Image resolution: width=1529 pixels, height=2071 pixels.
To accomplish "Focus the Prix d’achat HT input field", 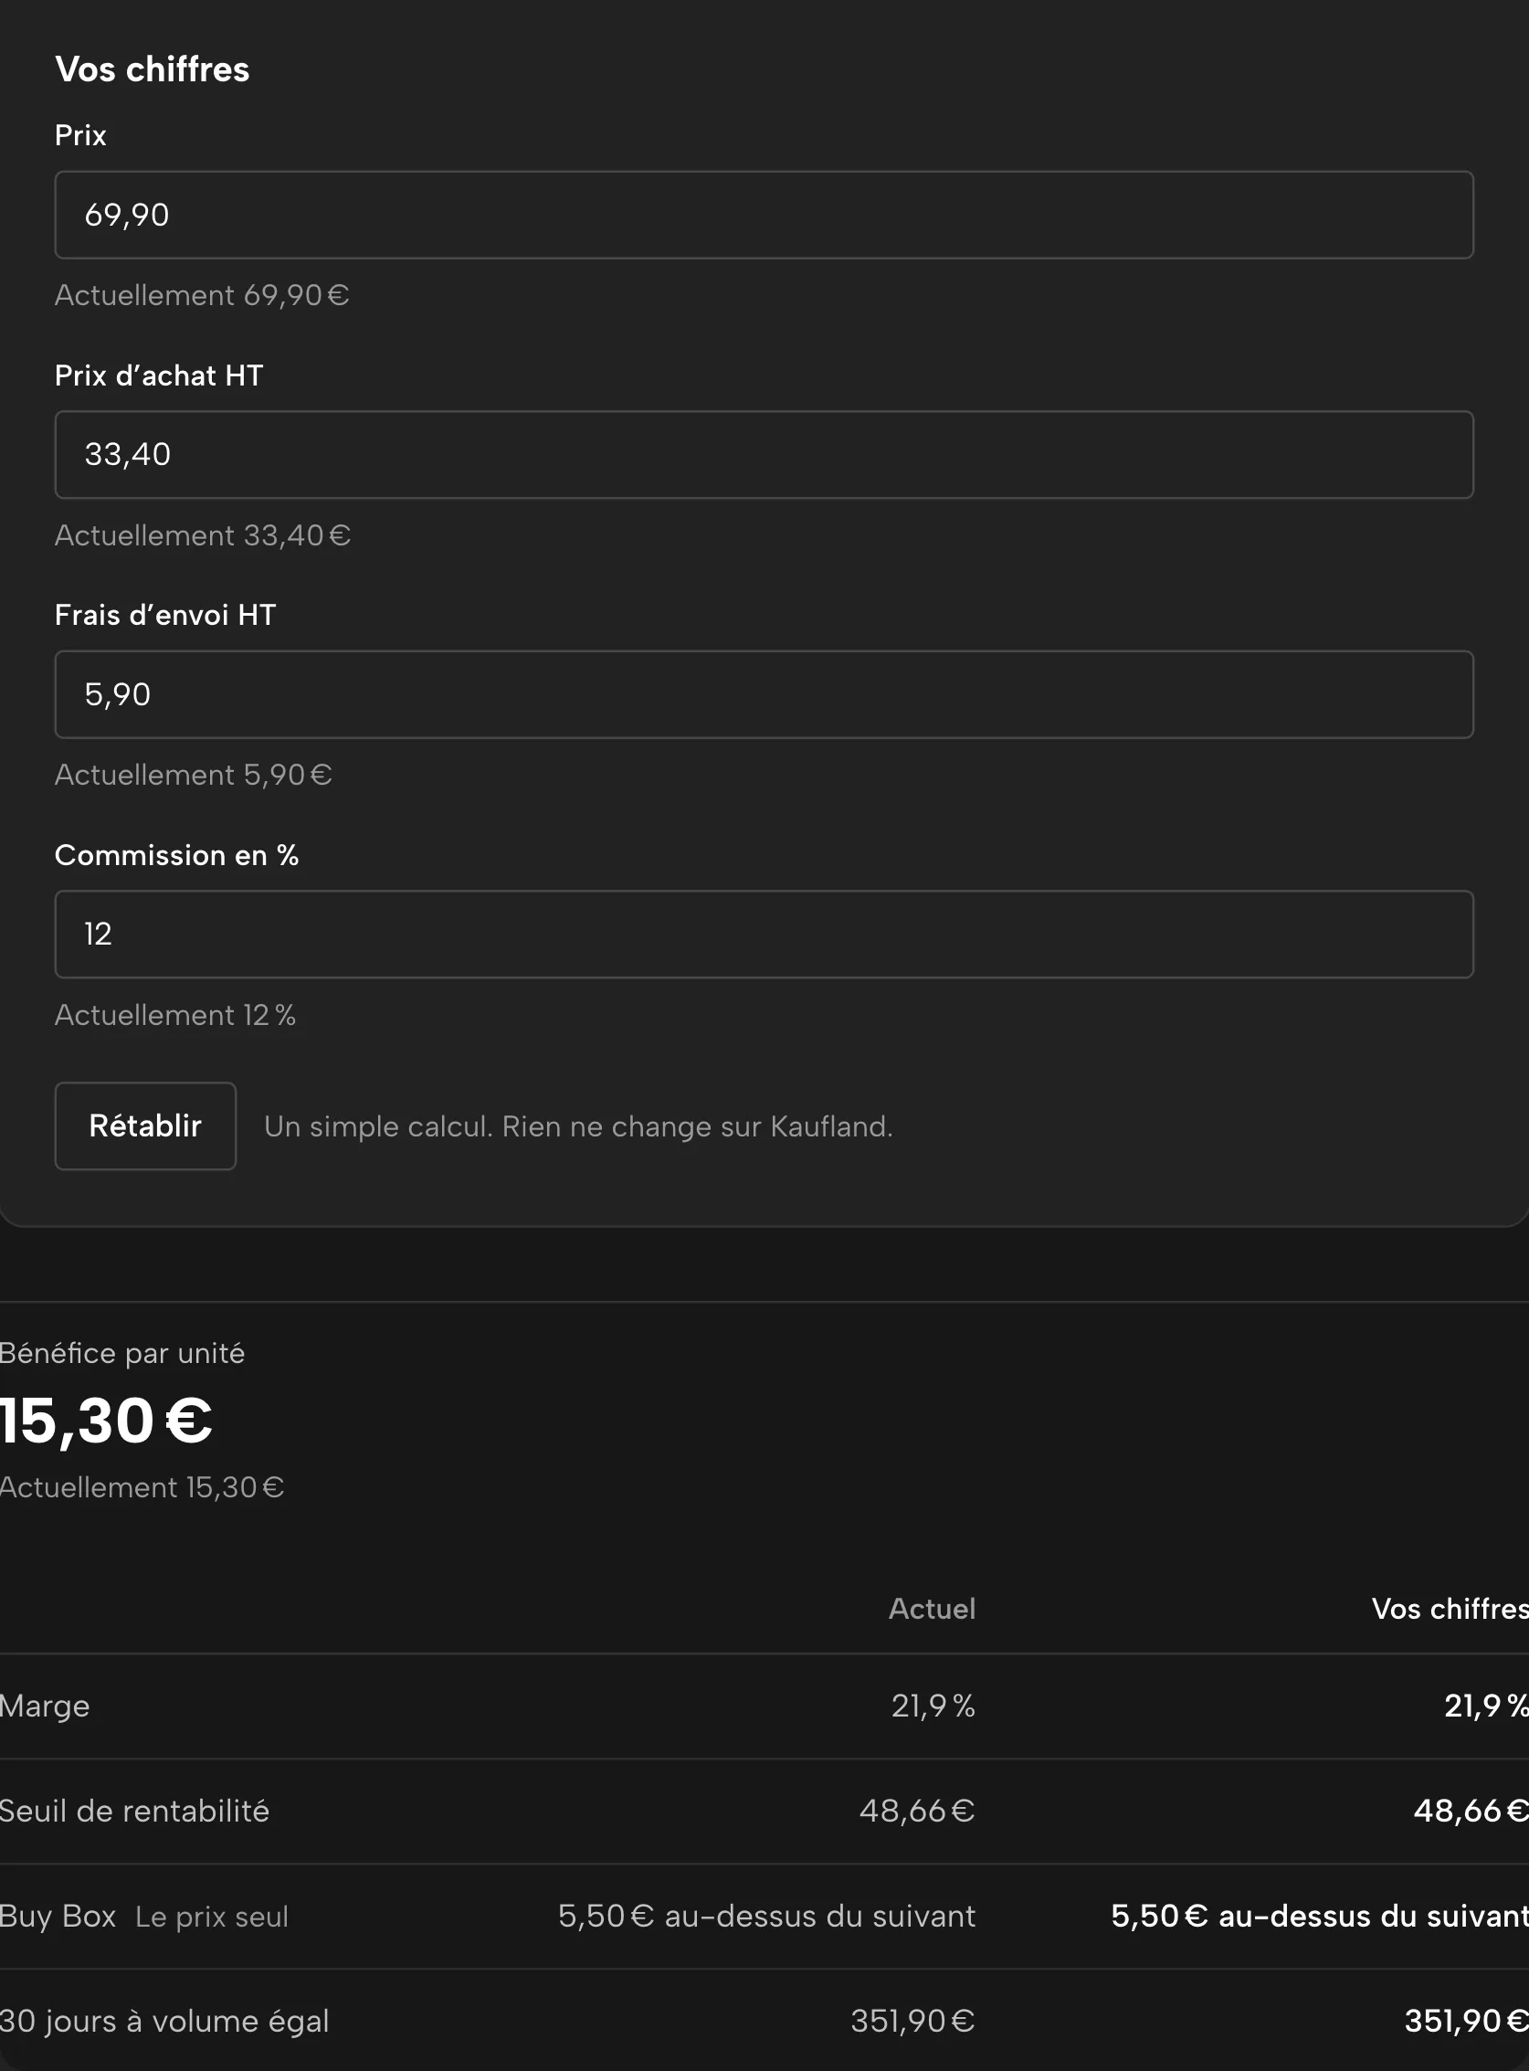I will click(x=764, y=455).
